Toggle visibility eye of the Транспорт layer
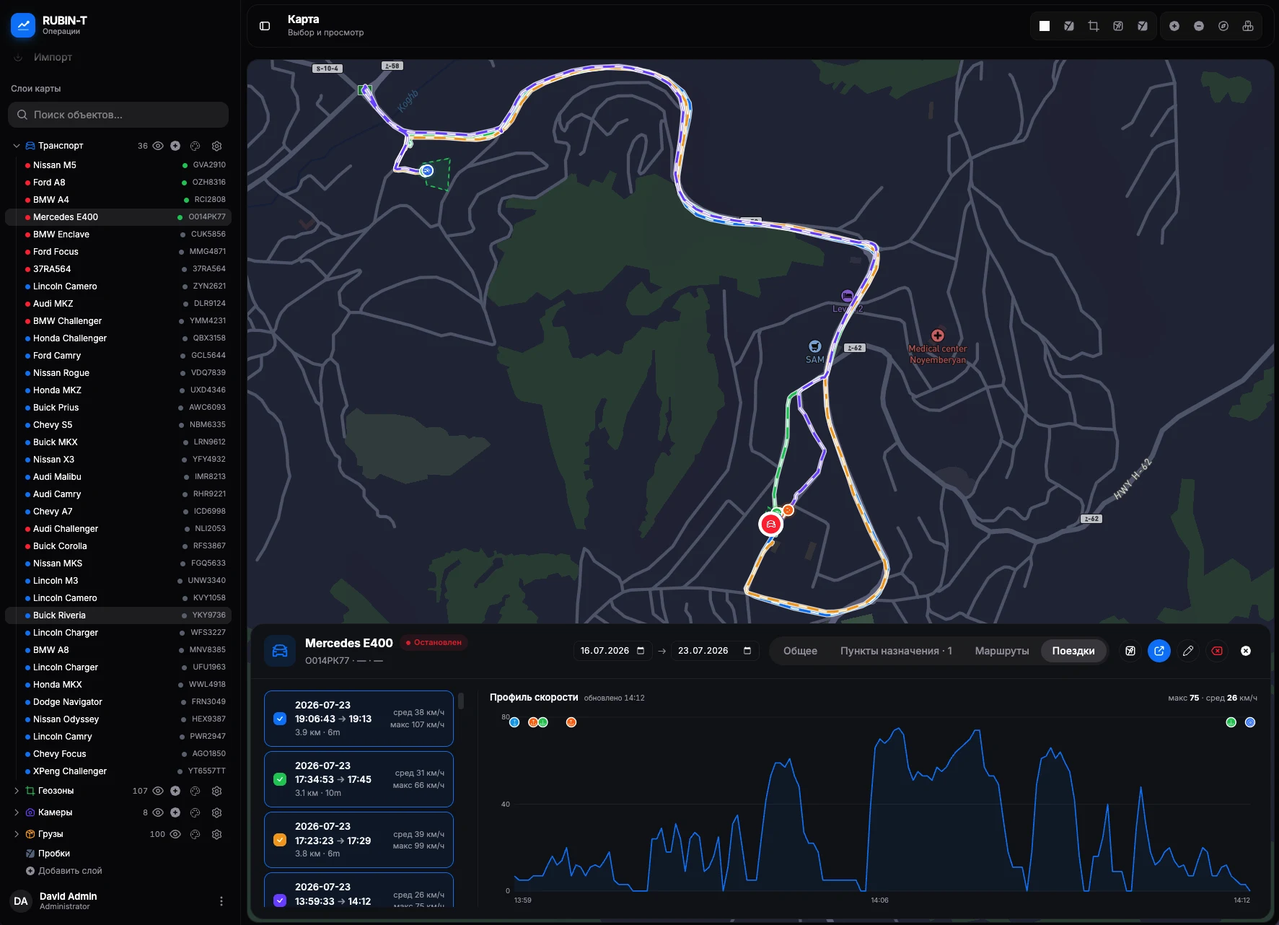The image size is (1279, 925). click(158, 146)
